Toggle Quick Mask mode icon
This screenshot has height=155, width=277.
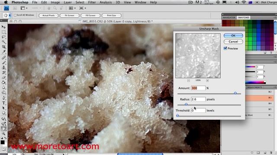pyautogui.click(x=3, y=149)
